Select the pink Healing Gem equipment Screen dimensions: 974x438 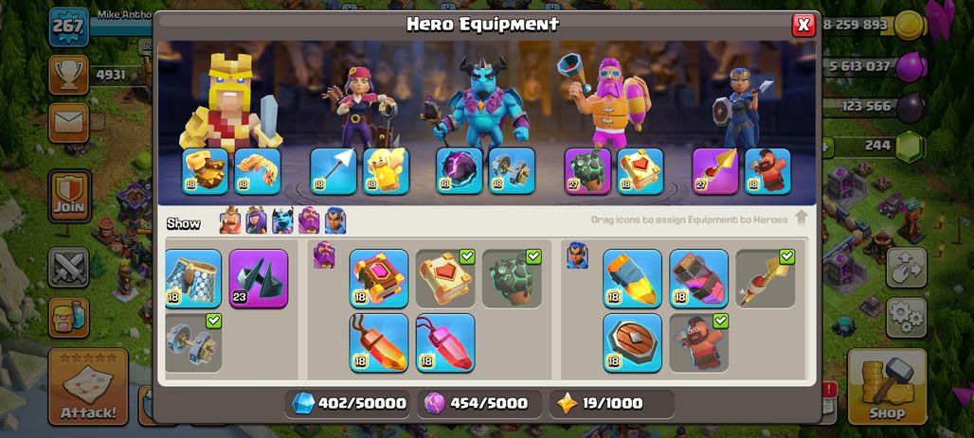(445, 343)
